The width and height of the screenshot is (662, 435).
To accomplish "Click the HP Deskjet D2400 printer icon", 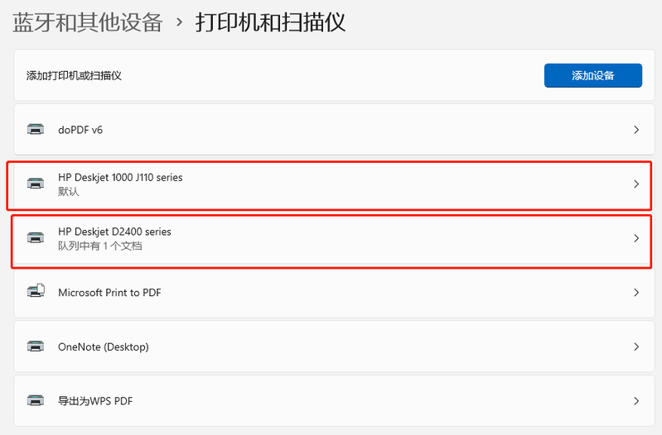I will [x=36, y=238].
